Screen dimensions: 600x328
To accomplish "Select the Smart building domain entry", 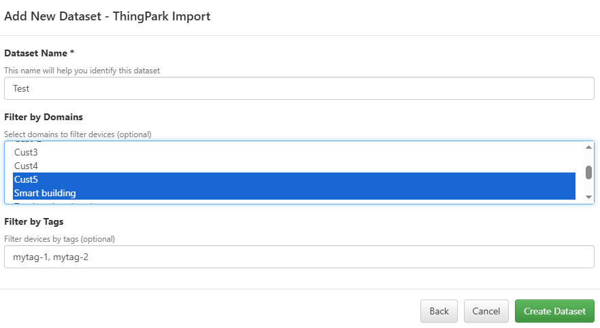I will pos(45,193).
